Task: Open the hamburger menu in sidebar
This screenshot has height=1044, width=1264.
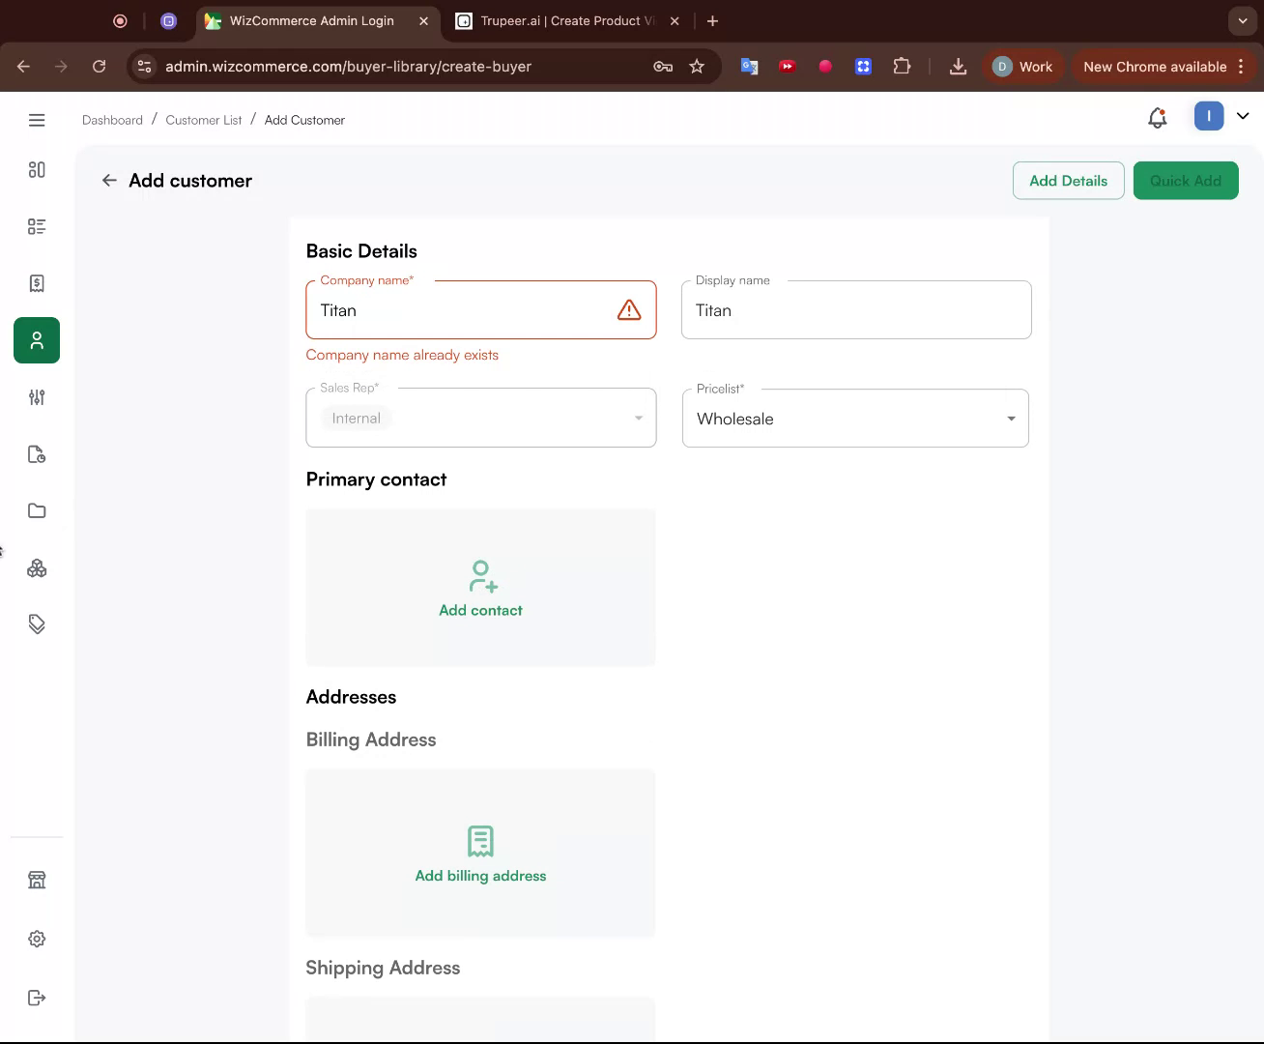Action: click(x=37, y=120)
